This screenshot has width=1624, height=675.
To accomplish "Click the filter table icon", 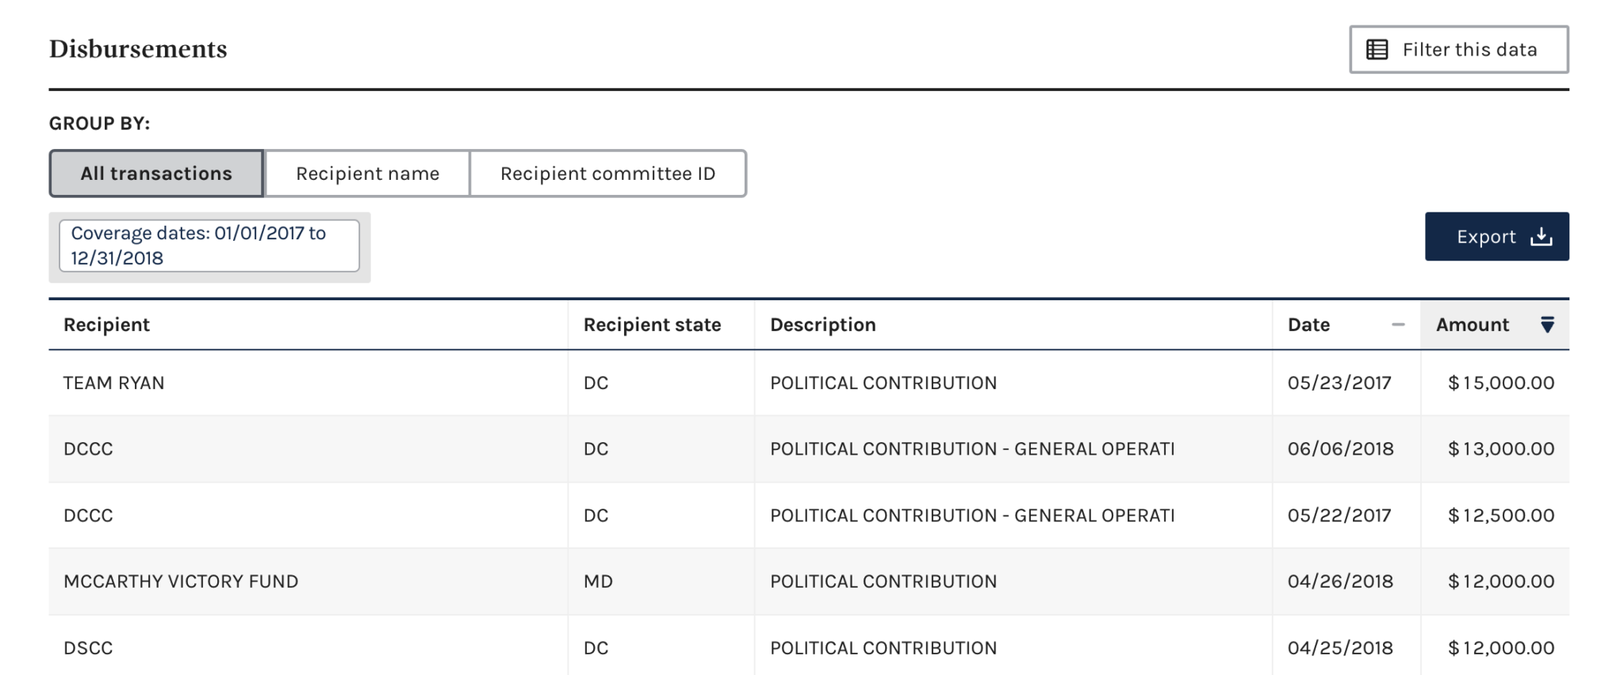I will [1377, 50].
